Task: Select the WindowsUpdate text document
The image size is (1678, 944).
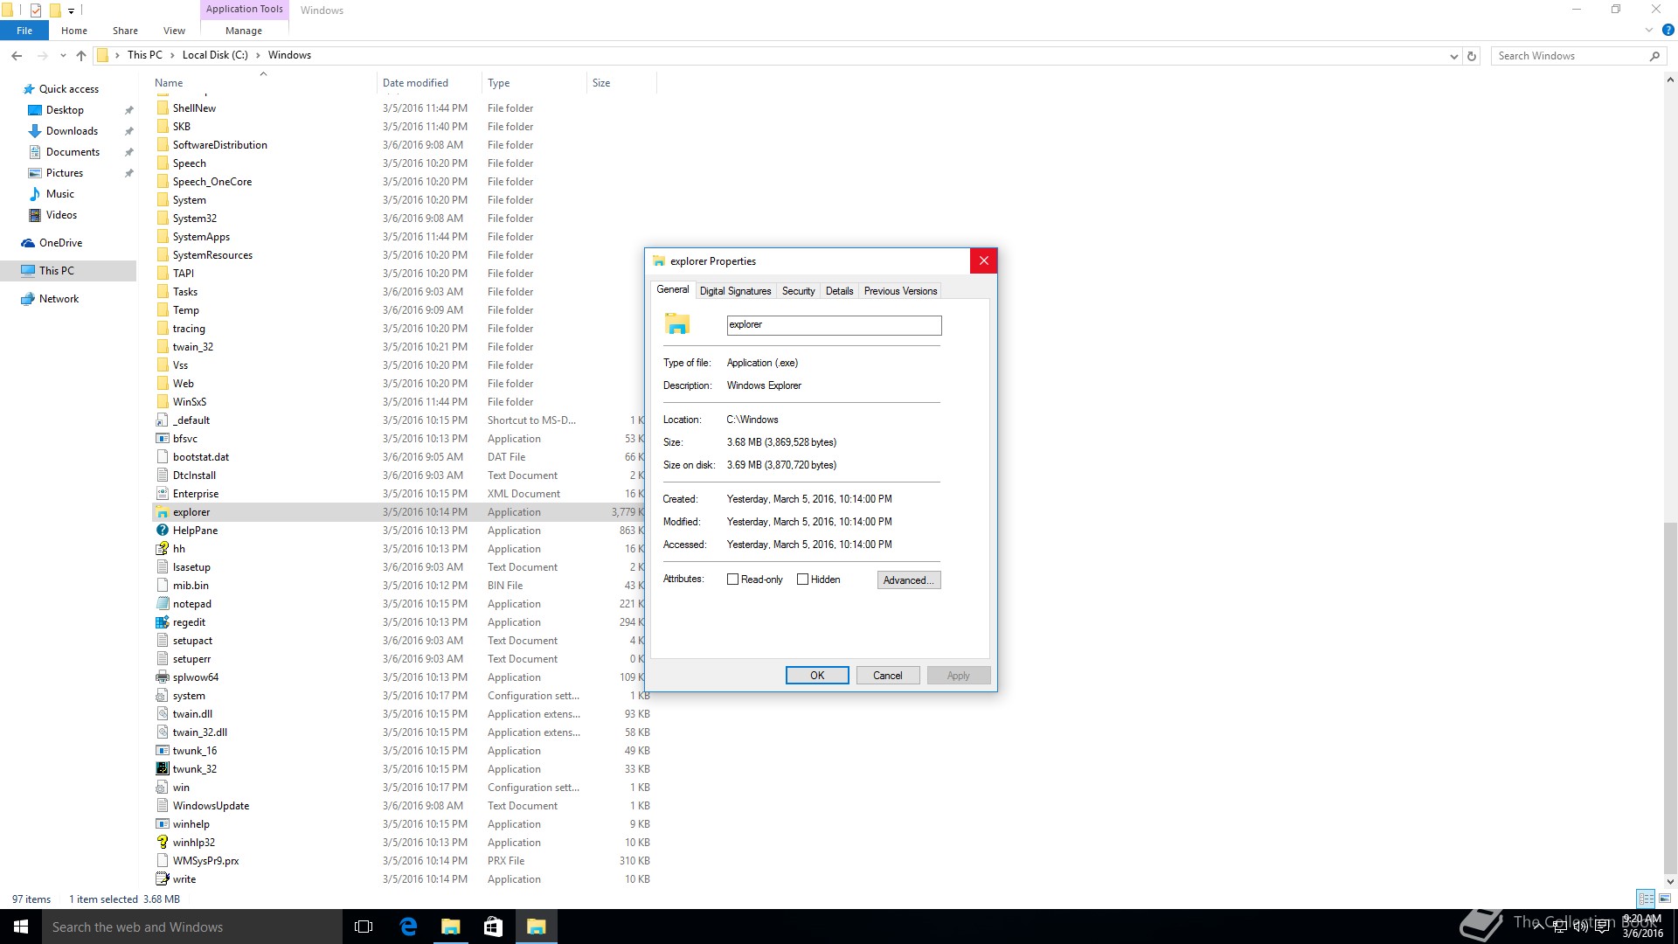Action: pos(211,806)
